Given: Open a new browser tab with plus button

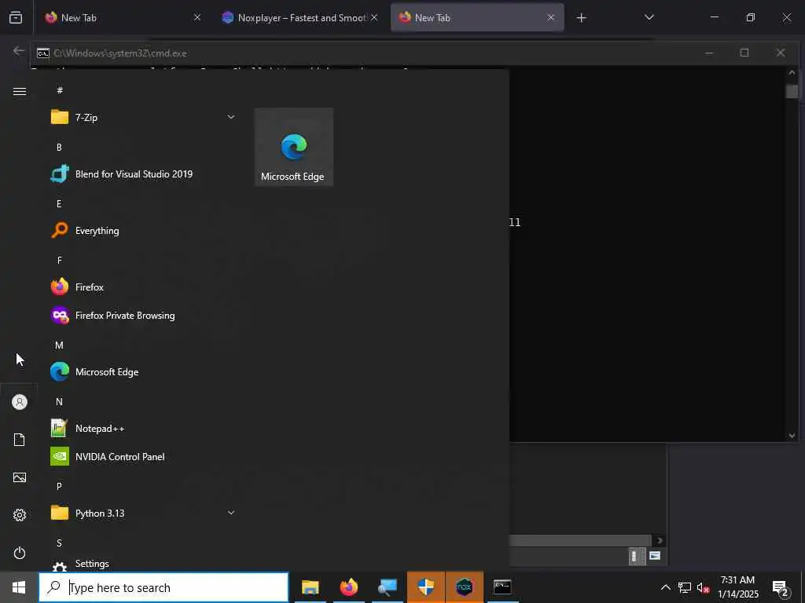Looking at the screenshot, I should 581,18.
